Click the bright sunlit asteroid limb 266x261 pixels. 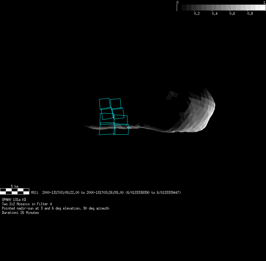(x=209, y=108)
